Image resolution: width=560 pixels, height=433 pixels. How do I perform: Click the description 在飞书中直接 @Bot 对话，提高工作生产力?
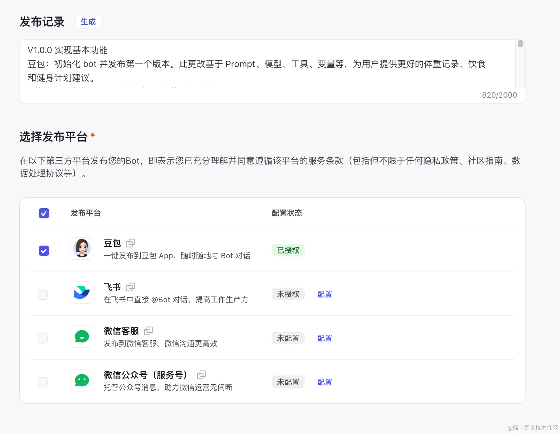click(176, 300)
